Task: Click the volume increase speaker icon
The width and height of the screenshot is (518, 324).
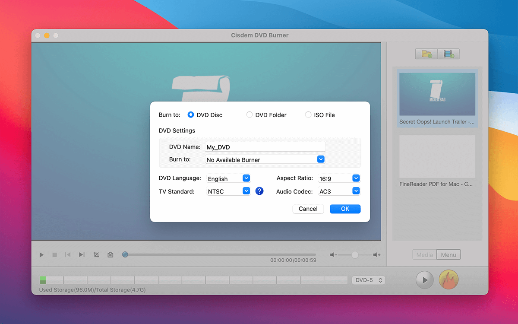Action: pos(377,255)
